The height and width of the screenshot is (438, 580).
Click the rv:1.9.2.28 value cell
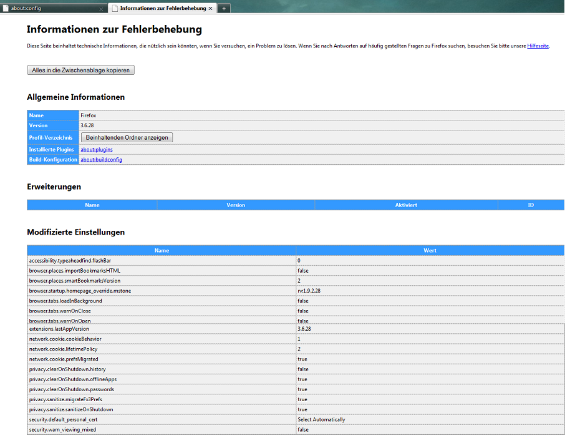tap(309, 291)
